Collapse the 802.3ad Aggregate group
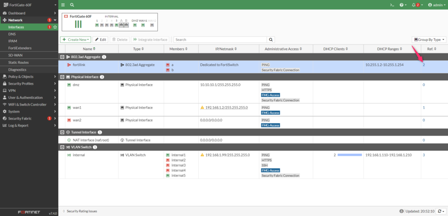 62,57
